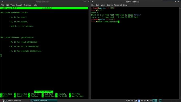Screen dimensions: 181x102
Task: Click the 'Go To Line' nano shortcut
Action: [77, 96]
